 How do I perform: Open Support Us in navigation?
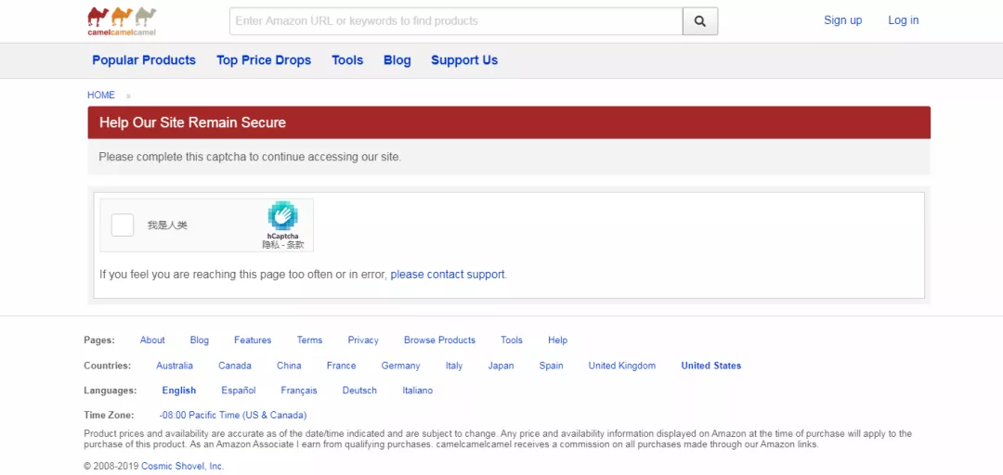464,60
